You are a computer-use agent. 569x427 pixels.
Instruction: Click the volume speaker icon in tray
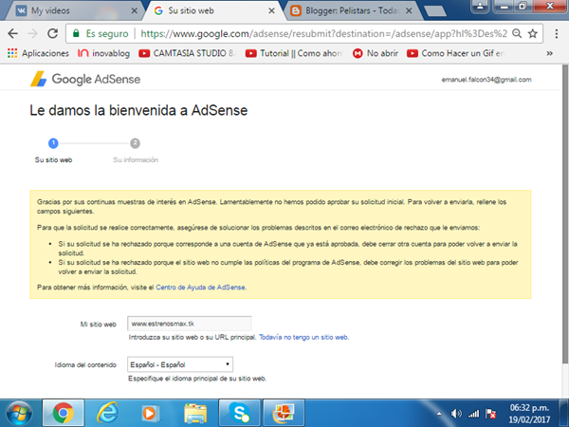[x=471, y=413]
